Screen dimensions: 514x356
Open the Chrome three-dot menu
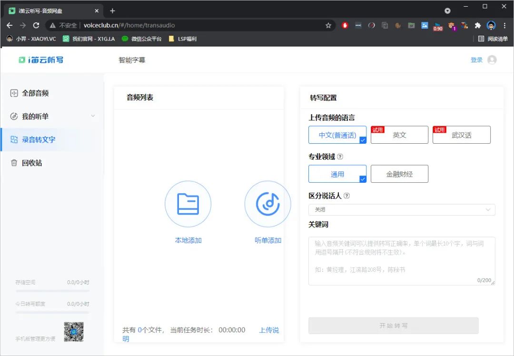504,25
